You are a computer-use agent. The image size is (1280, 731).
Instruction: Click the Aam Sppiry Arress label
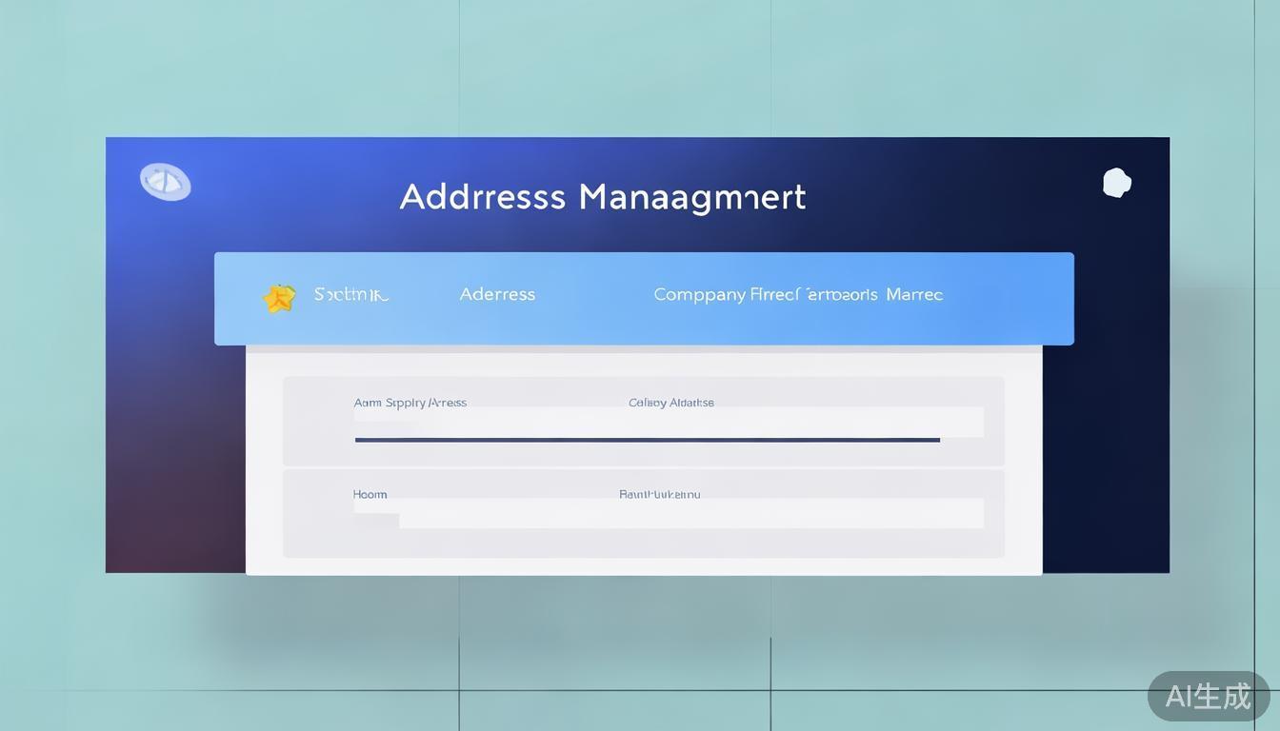click(410, 403)
